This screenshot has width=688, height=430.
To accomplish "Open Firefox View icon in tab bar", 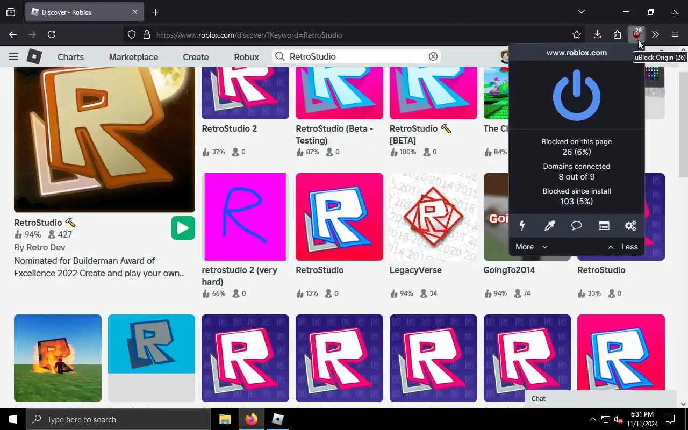I will click(x=11, y=12).
